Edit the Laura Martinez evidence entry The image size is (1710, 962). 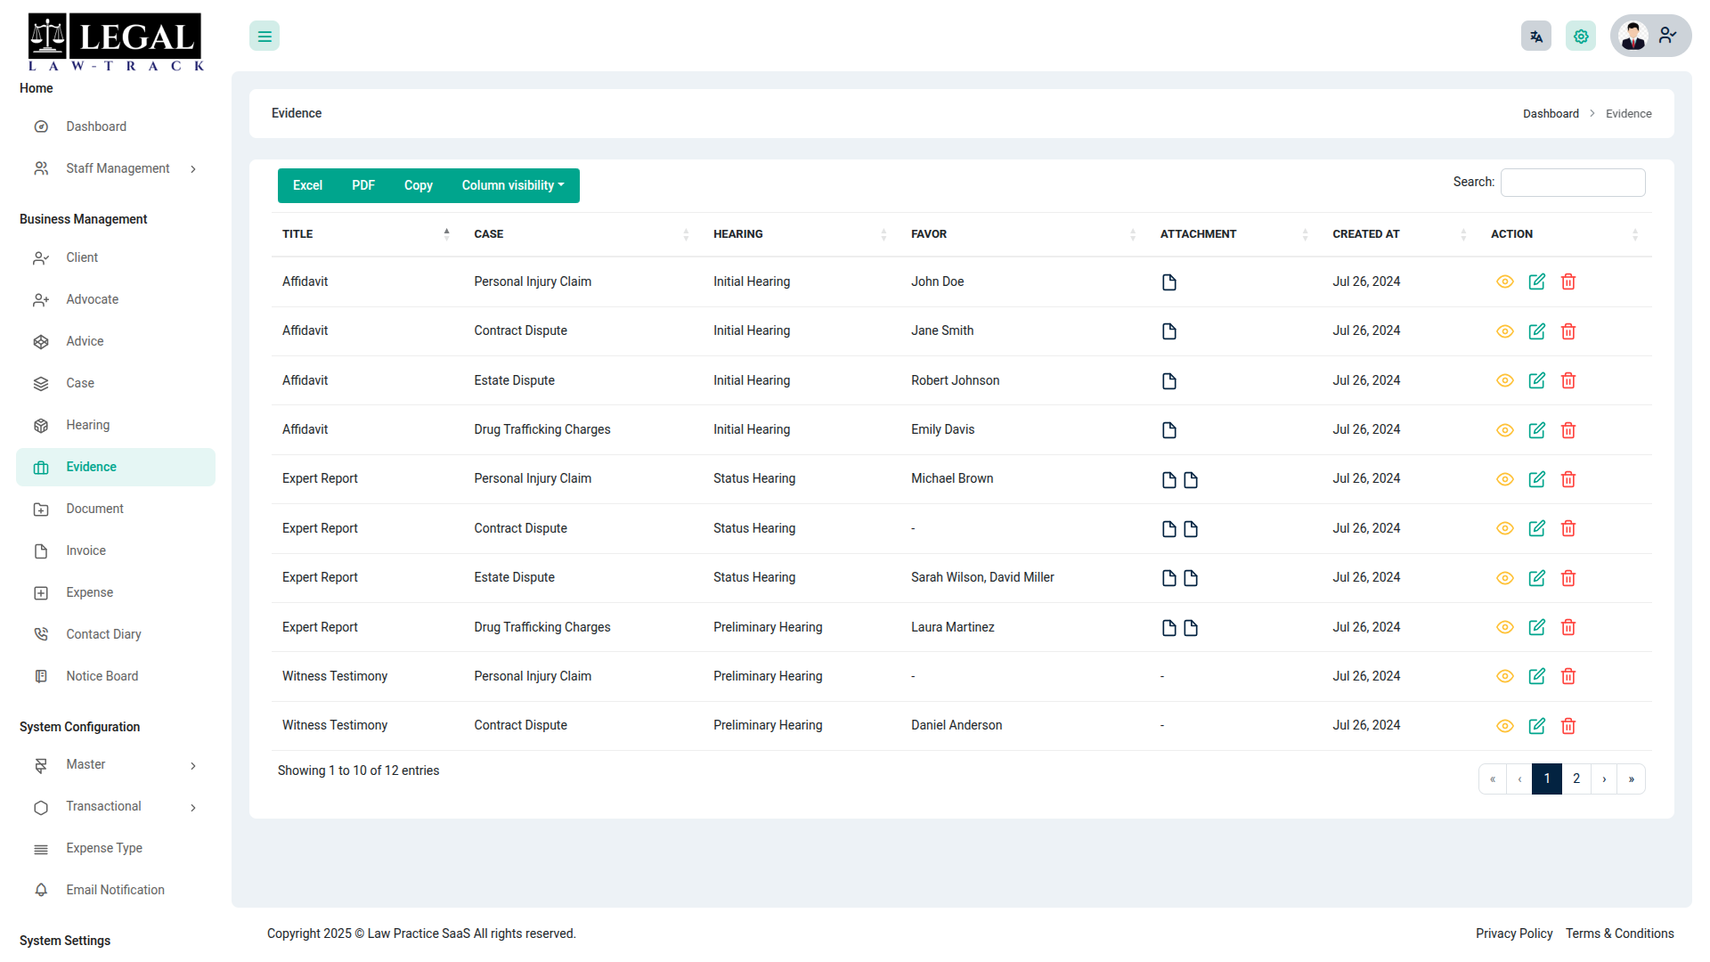(x=1537, y=627)
